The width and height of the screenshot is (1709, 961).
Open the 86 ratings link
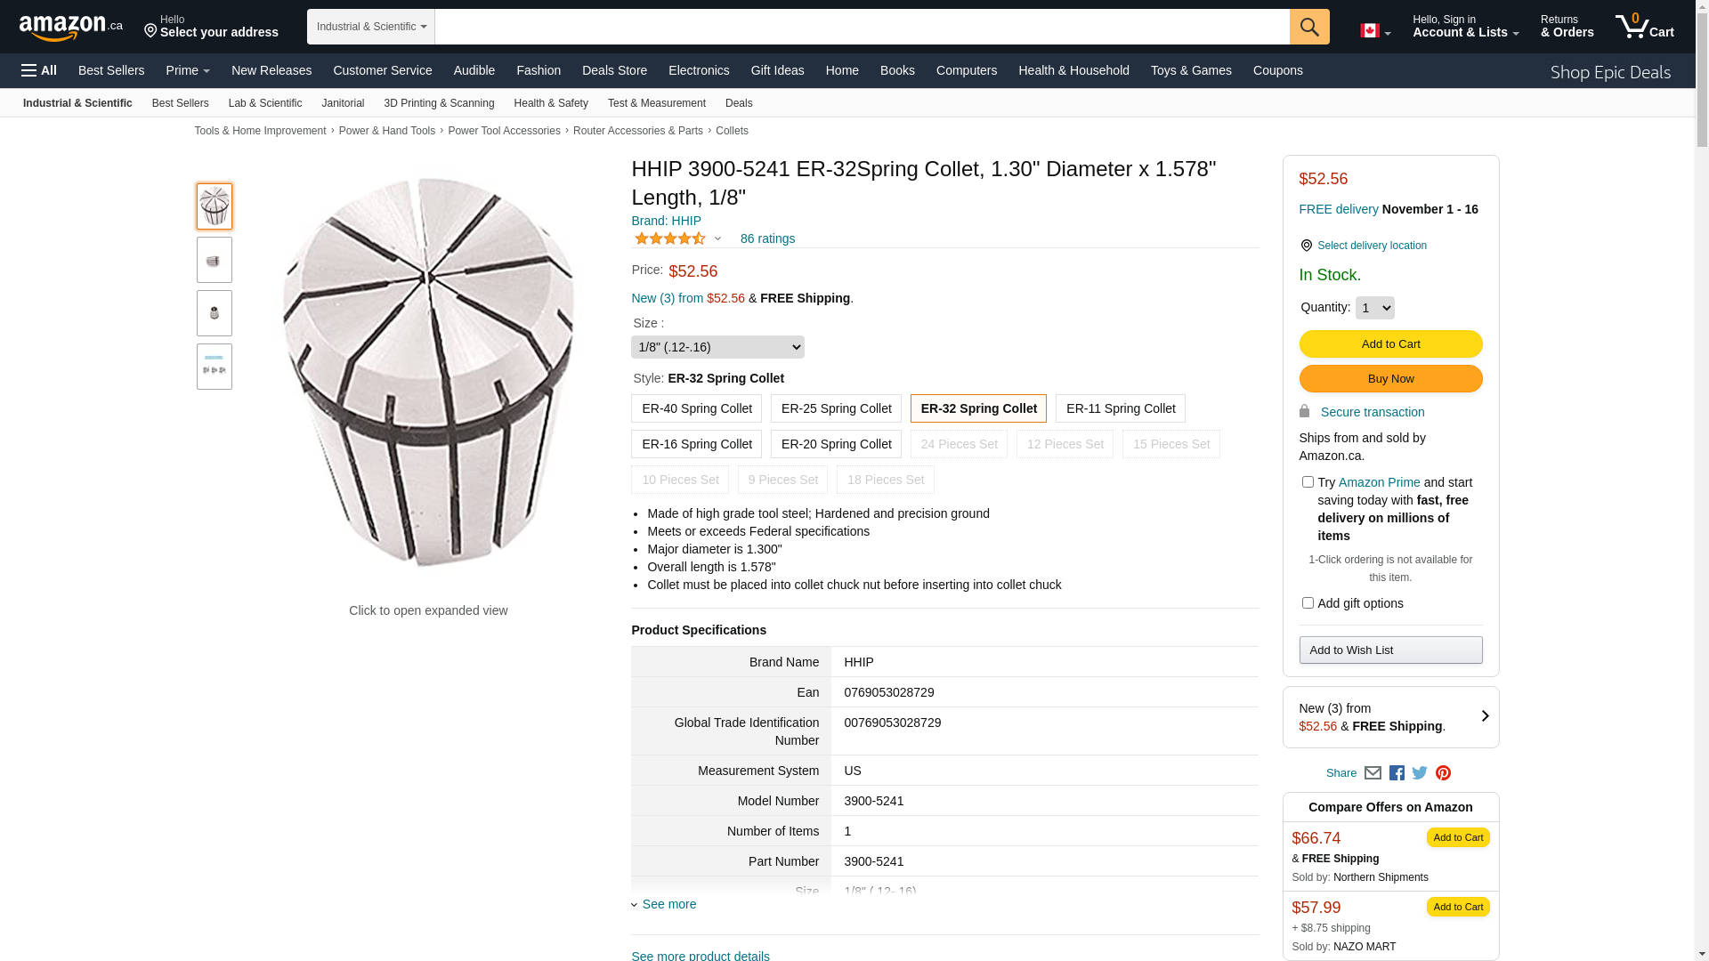(767, 238)
